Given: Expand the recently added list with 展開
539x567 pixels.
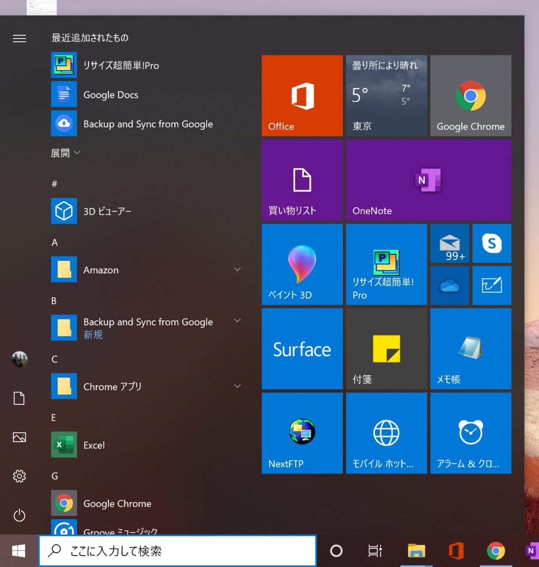Looking at the screenshot, I should click(65, 153).
